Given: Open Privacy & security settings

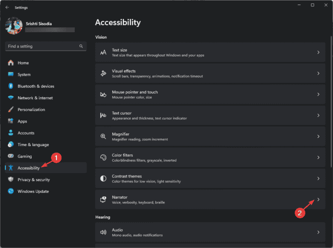Looking at the screenshot, I should point(34,180).
